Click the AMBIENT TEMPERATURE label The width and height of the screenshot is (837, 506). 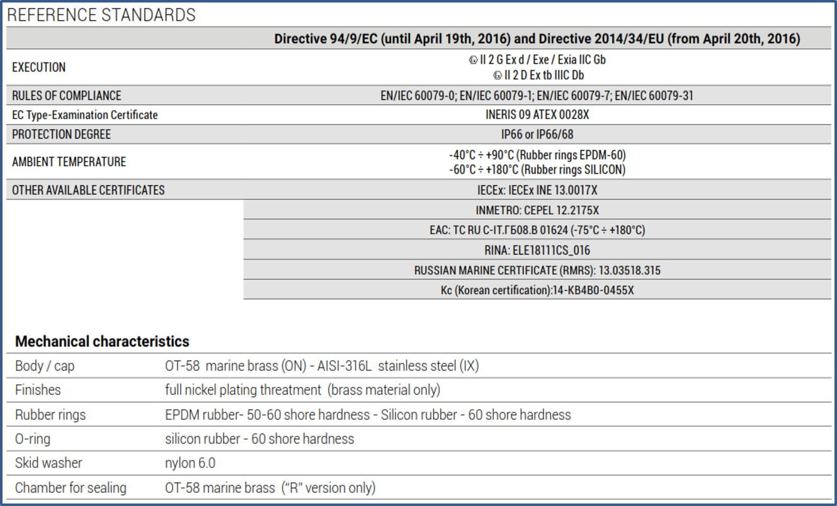tap(69, 162)
